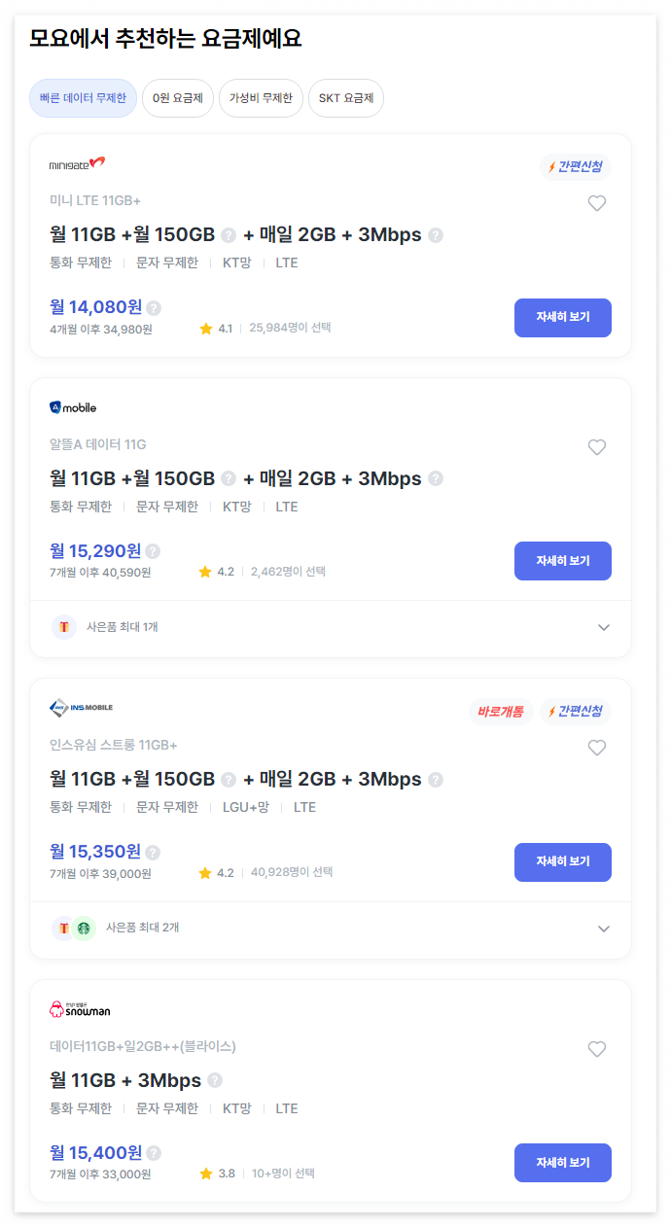
Task: Click the help icon beside 3Mbps on first plan
Action: coord(436,234)
